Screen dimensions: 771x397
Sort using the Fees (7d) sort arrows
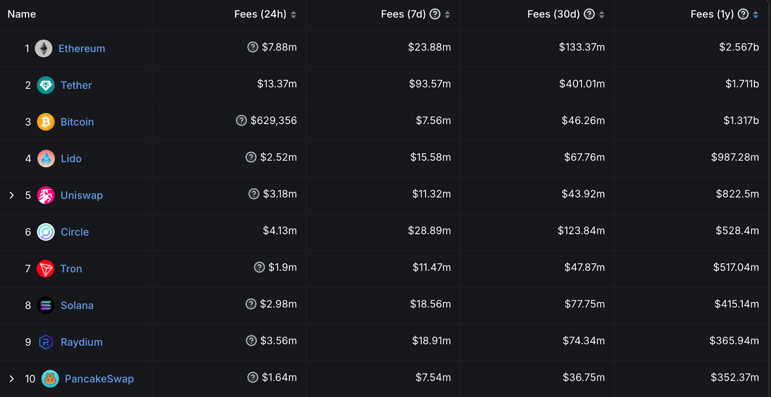[447, 15]
